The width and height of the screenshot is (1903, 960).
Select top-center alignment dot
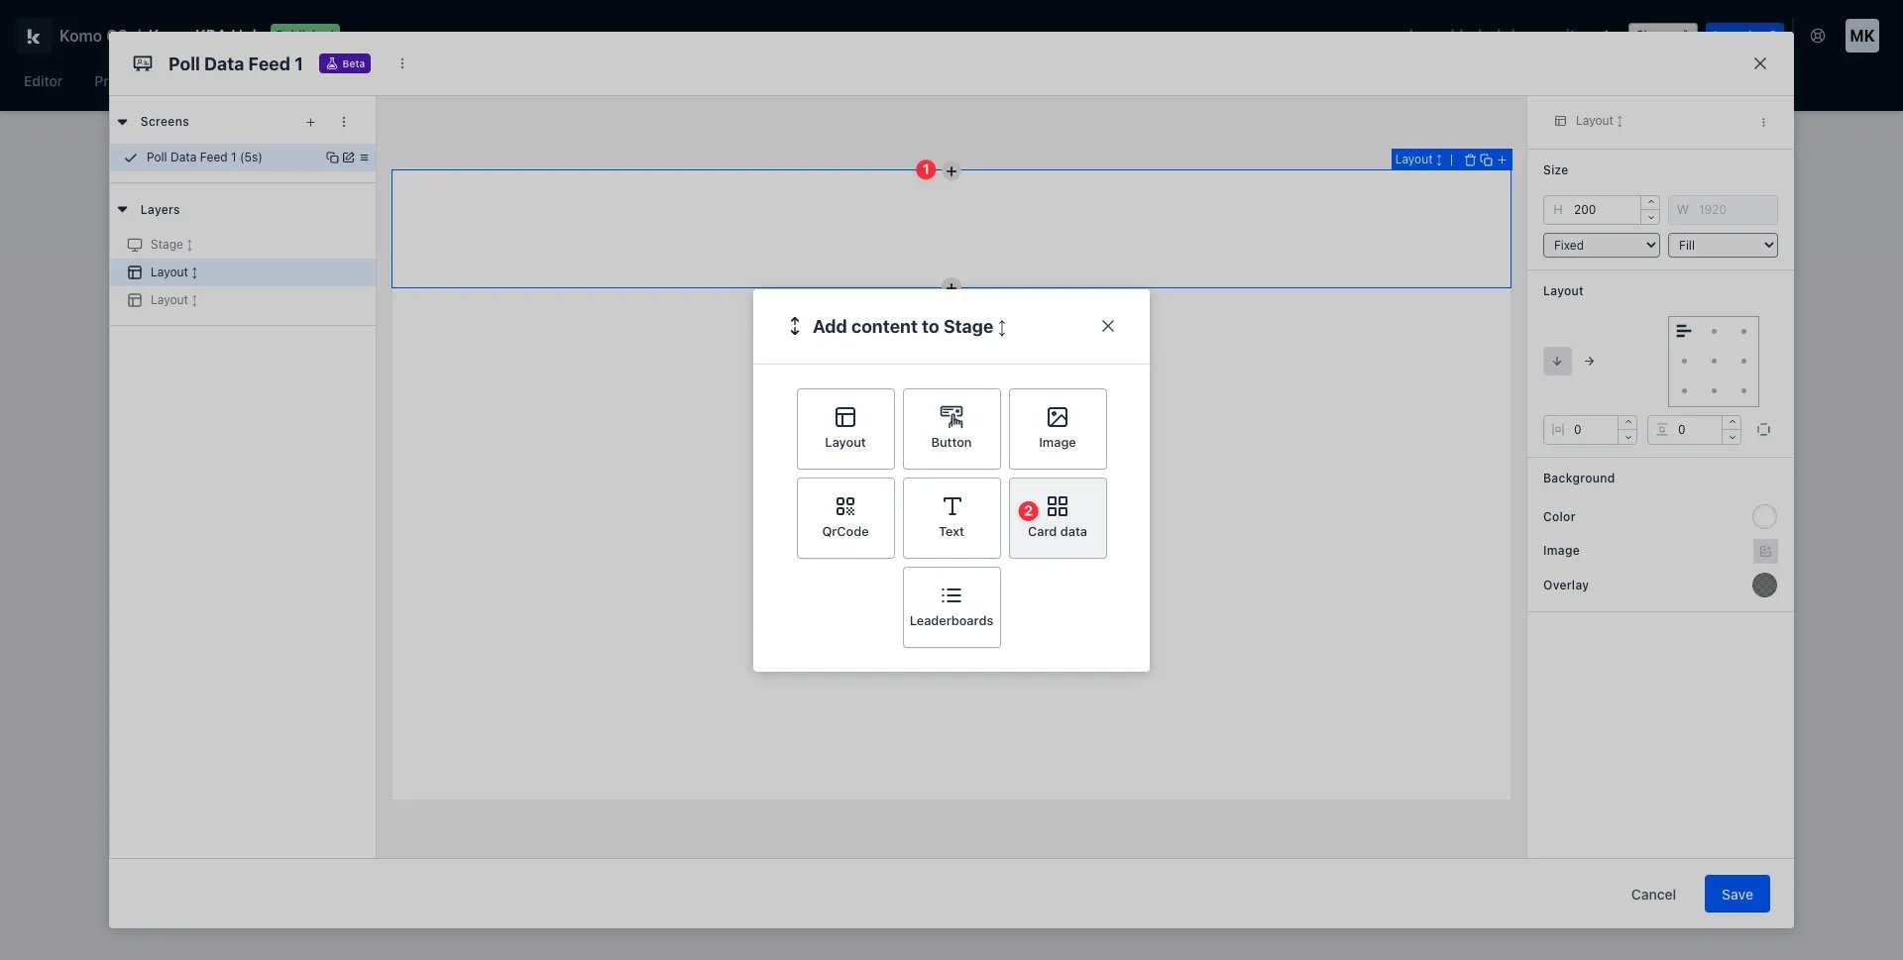click(x=1714, y=331)
